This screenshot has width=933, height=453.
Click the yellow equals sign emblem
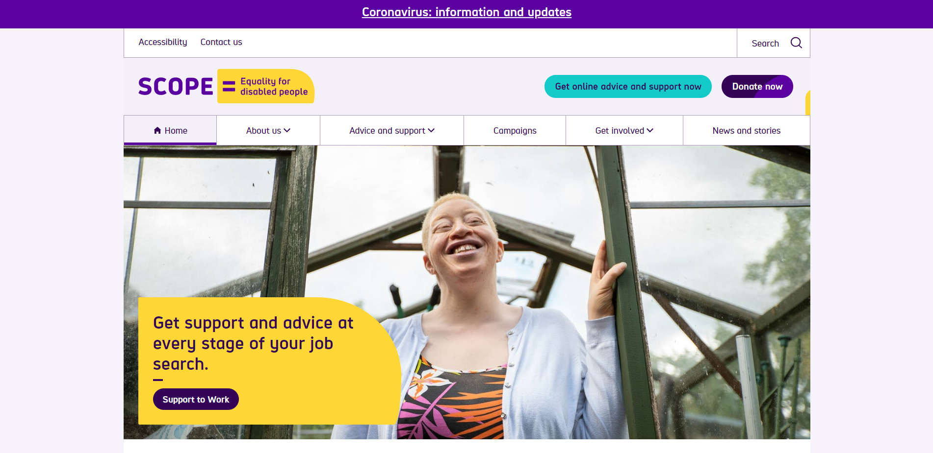point(229,86)
